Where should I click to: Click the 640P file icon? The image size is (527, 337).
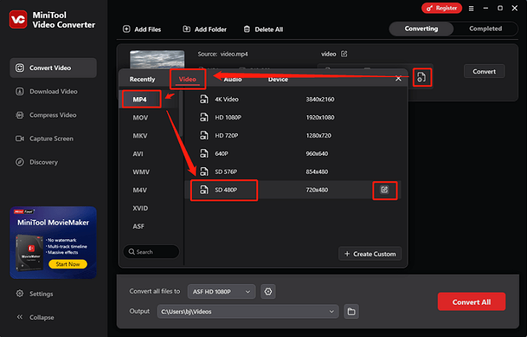[x=204, y=154]
